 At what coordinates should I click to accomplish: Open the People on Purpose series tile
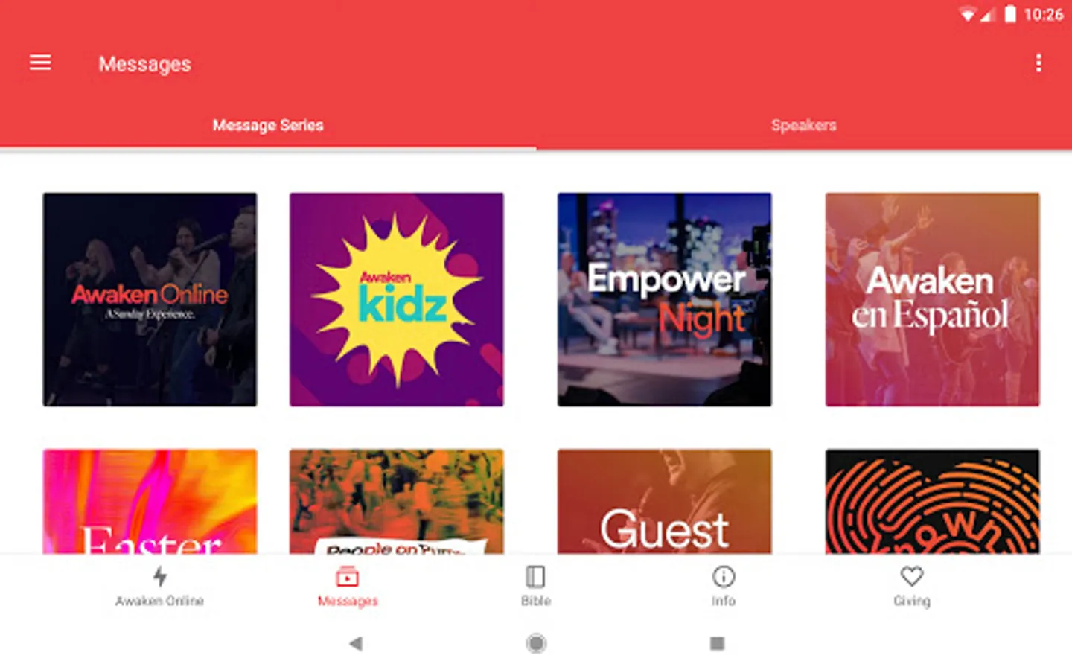397,501
